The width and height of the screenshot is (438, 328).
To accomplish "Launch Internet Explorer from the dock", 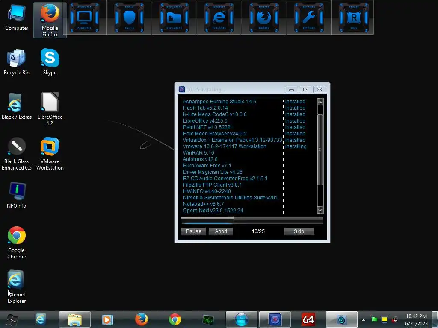I will (x=219, y=18).
